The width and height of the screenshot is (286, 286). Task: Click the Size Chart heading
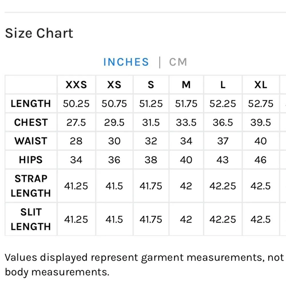pos(39,33)
